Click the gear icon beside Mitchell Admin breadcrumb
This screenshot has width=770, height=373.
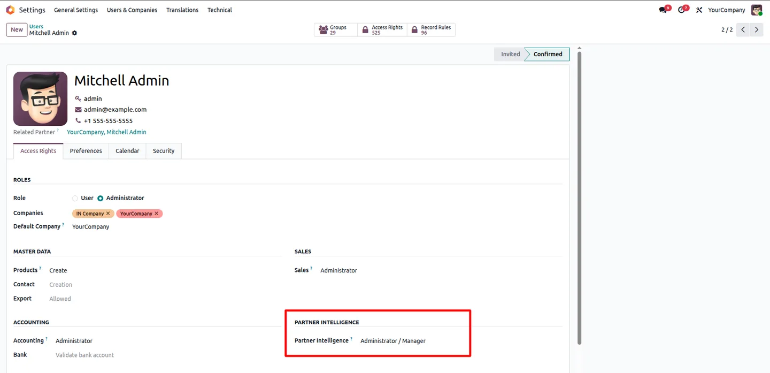(x=74, y=33)
